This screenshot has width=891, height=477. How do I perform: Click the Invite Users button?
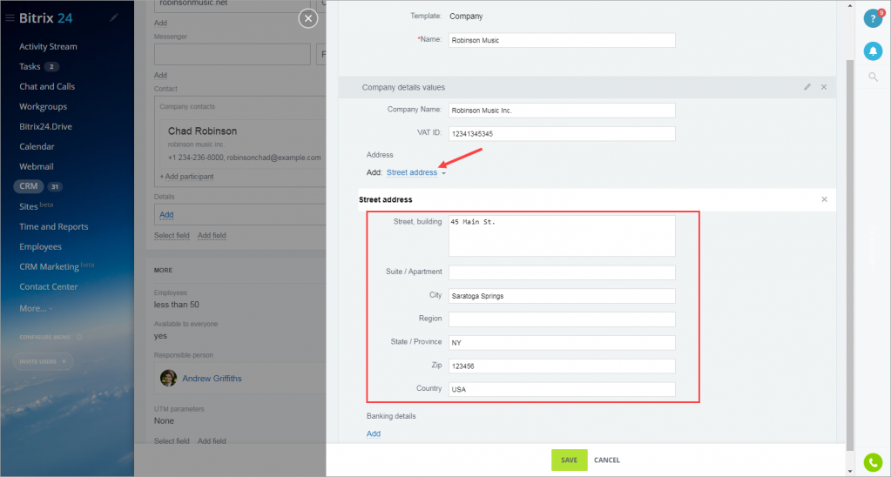tap(44, 361)
